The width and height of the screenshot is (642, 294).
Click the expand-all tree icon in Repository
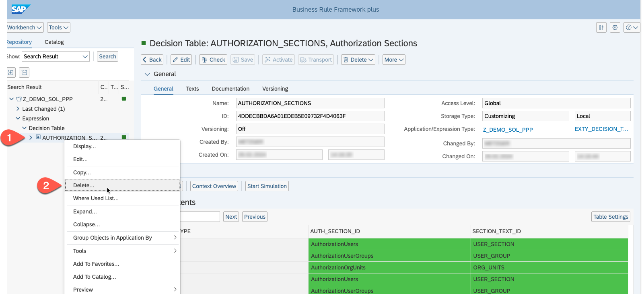tap(11, 72)
